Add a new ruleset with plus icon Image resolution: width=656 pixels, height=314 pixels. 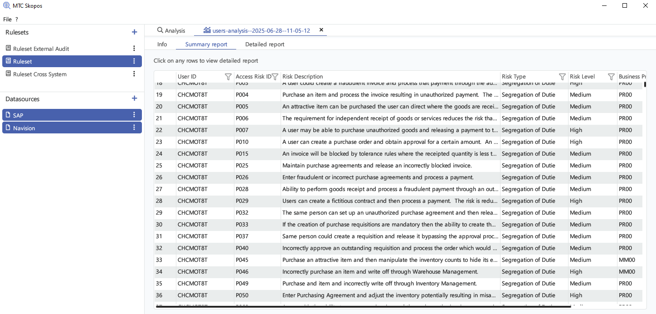point(134,32)
